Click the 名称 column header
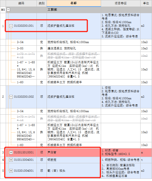The width and height of the screenshot is (152, 181). [74, 3]
